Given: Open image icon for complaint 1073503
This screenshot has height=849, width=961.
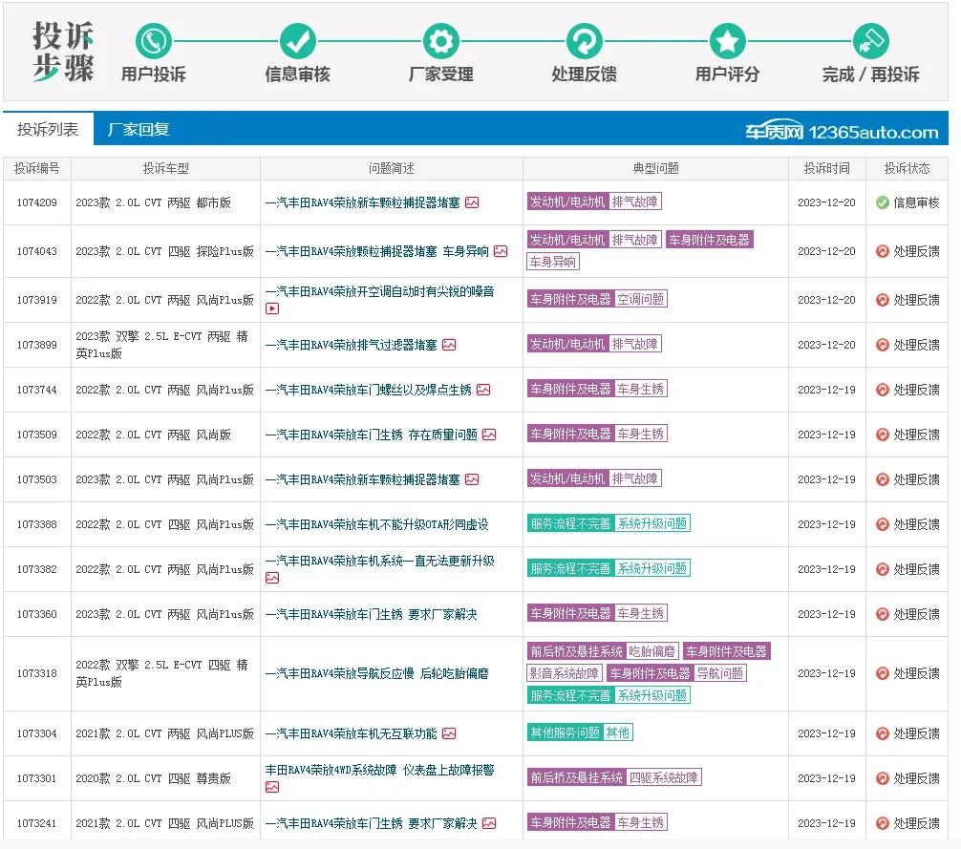Looking at the screenshot, I should 472,479.
